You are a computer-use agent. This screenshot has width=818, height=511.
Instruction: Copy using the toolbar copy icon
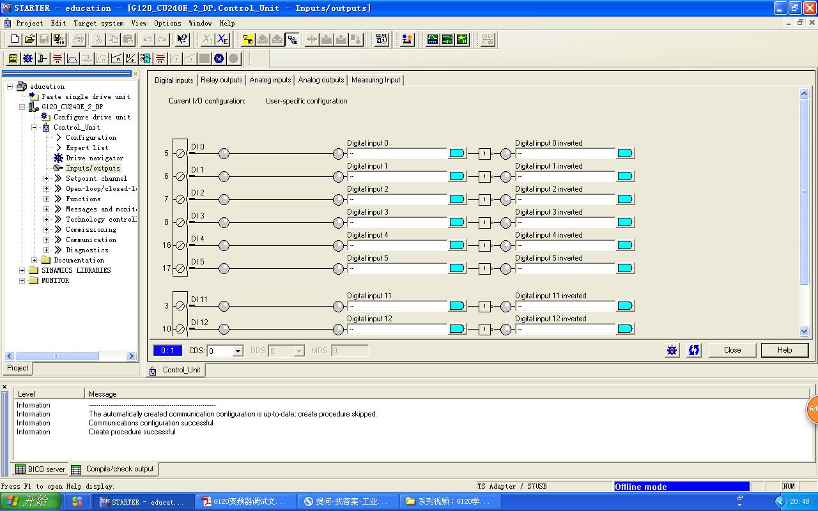click(113, 40)
